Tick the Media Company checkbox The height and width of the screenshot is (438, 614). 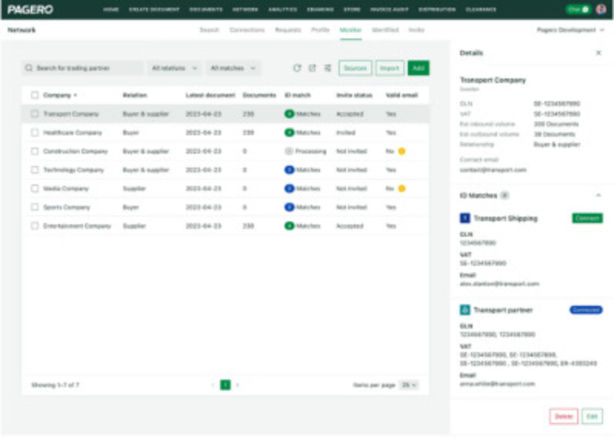[35, 188]
